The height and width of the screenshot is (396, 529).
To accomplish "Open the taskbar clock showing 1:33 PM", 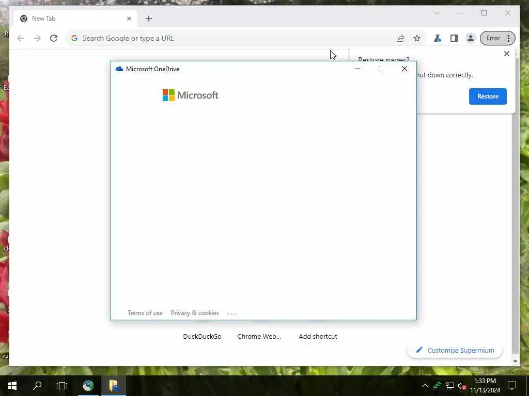I will coord(485,386).
